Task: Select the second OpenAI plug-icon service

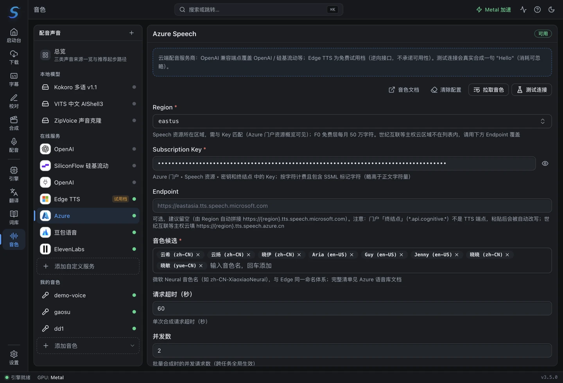Action: [x=88, y=182]
